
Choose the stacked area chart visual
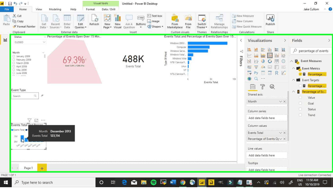point(263,55)
